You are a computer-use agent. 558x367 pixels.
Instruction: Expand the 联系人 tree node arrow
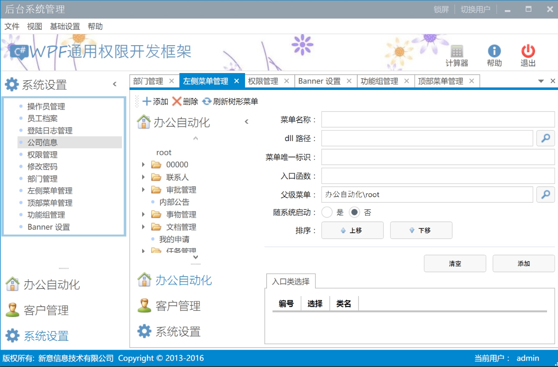[x=143, y=177]
